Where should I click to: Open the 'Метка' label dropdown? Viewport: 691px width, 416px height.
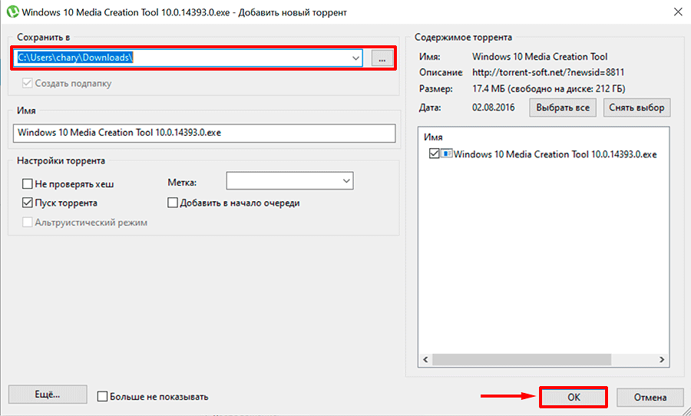coord(346,180)
